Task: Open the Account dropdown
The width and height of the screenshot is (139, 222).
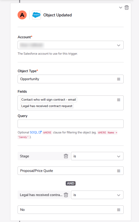Action: pyautogui.click(x=71, y=45)
